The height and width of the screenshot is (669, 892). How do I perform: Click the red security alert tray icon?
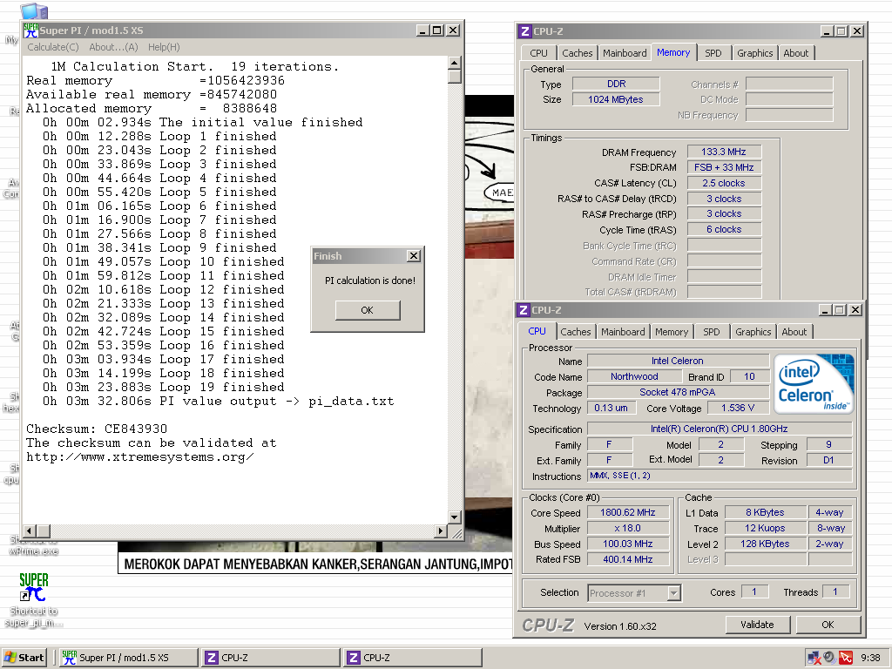click(846, 658)
